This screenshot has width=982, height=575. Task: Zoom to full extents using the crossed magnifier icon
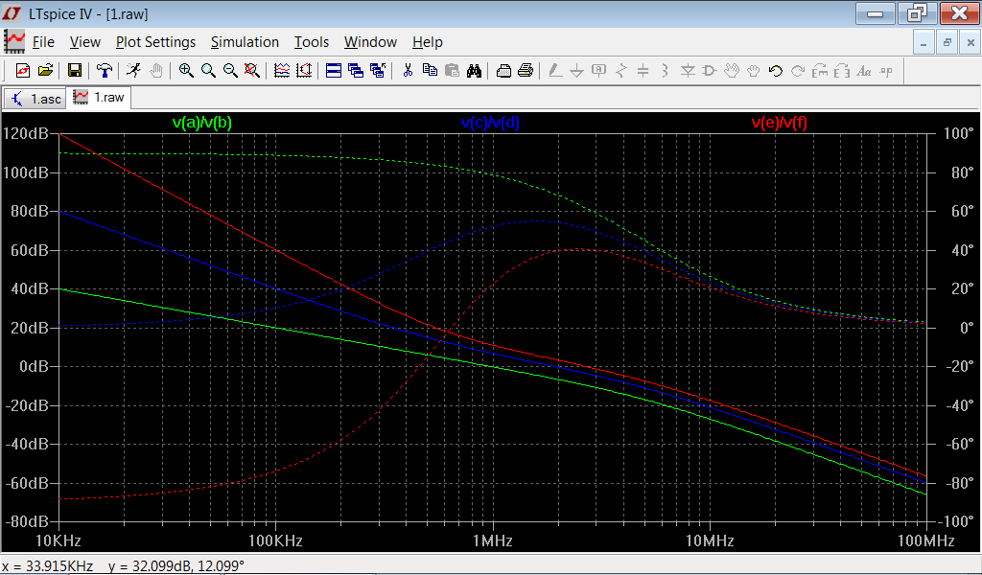pyautogui.click(x=252, y=70)
